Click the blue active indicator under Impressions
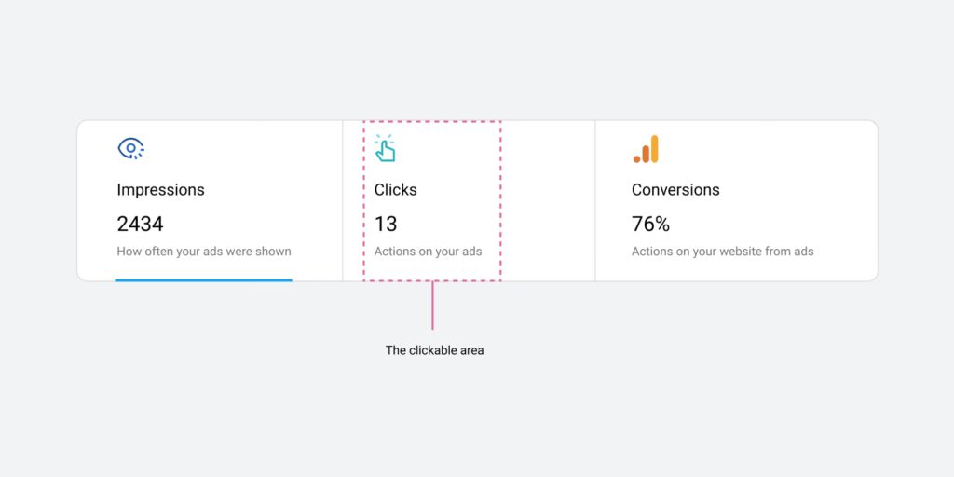The image size is (954, 477). pos(203,279)
